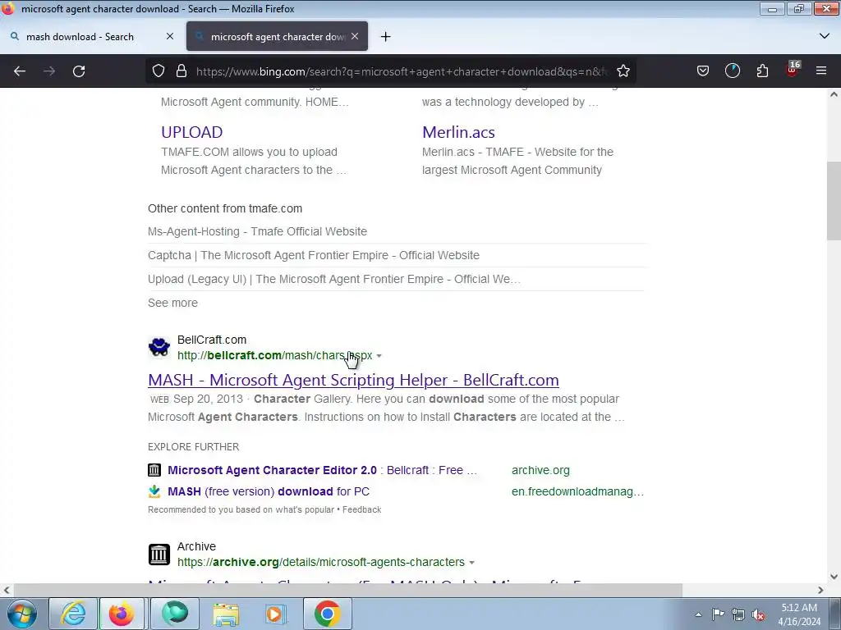Open the circular Firefox toolbar icon
The height and width of the screenshot is (630, 841).
coord(733,71)
